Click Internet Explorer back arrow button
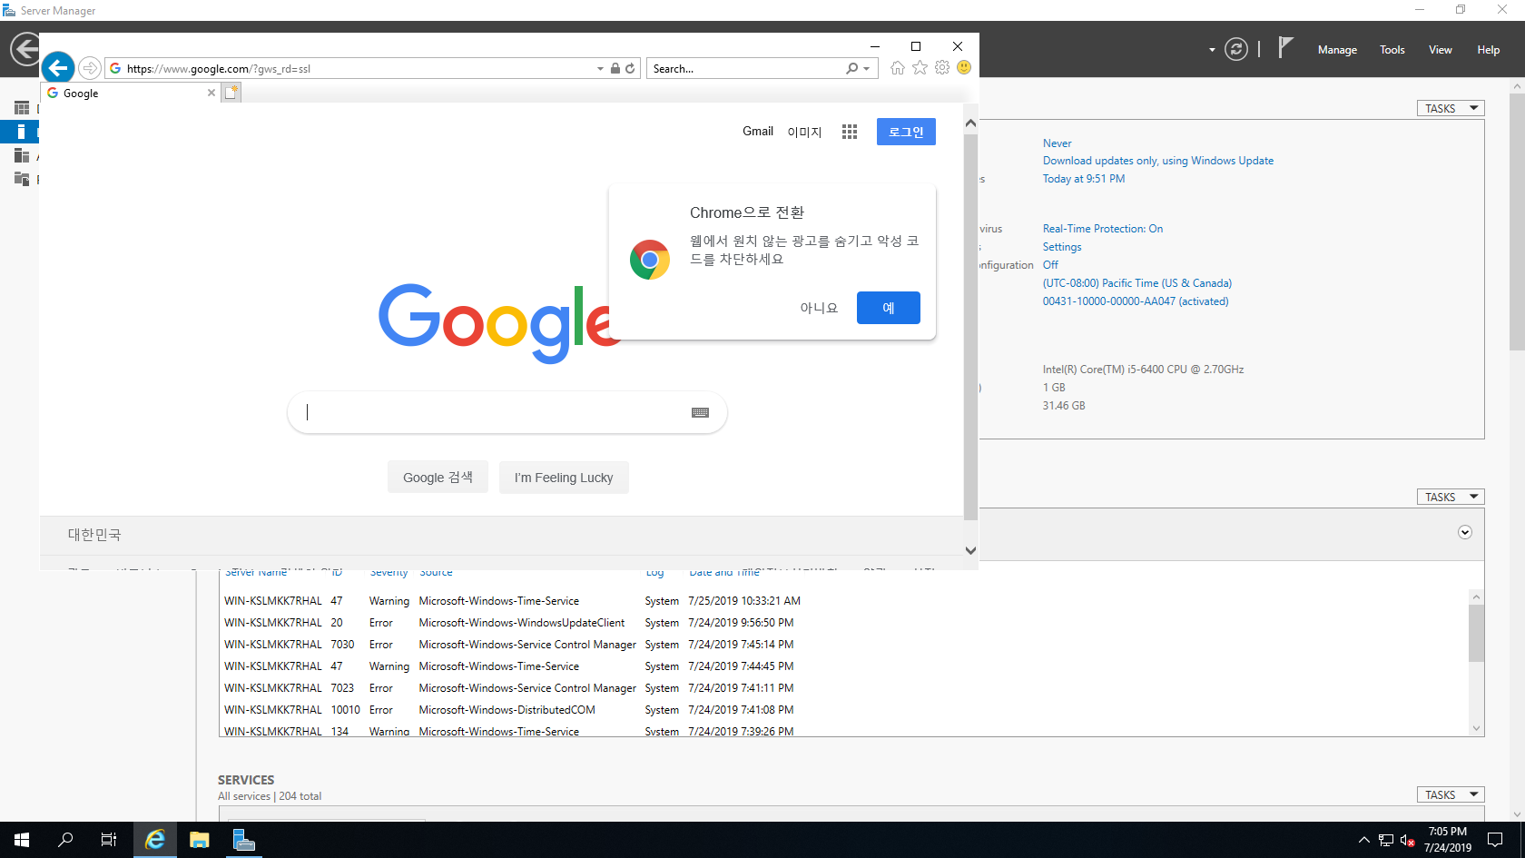 (57, 67)
